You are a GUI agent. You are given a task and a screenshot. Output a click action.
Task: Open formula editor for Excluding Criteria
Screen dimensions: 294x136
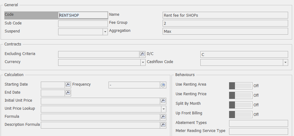[142, 54]
